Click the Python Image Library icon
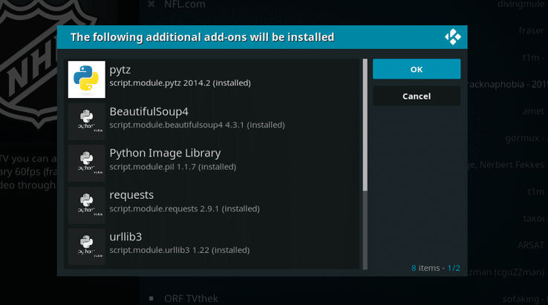The height and width of the screenshot is (305, 548). 87,163
